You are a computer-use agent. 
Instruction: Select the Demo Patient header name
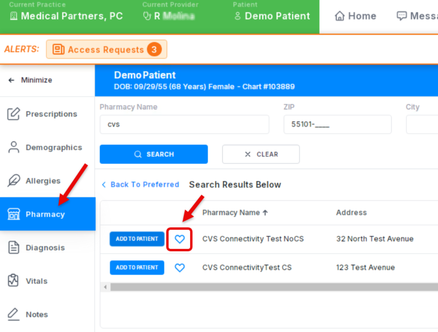coord(277,16)
